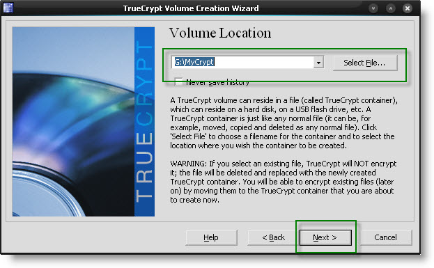
Task: Toggle the Never save history checkbox
Action: pos(178,81)
